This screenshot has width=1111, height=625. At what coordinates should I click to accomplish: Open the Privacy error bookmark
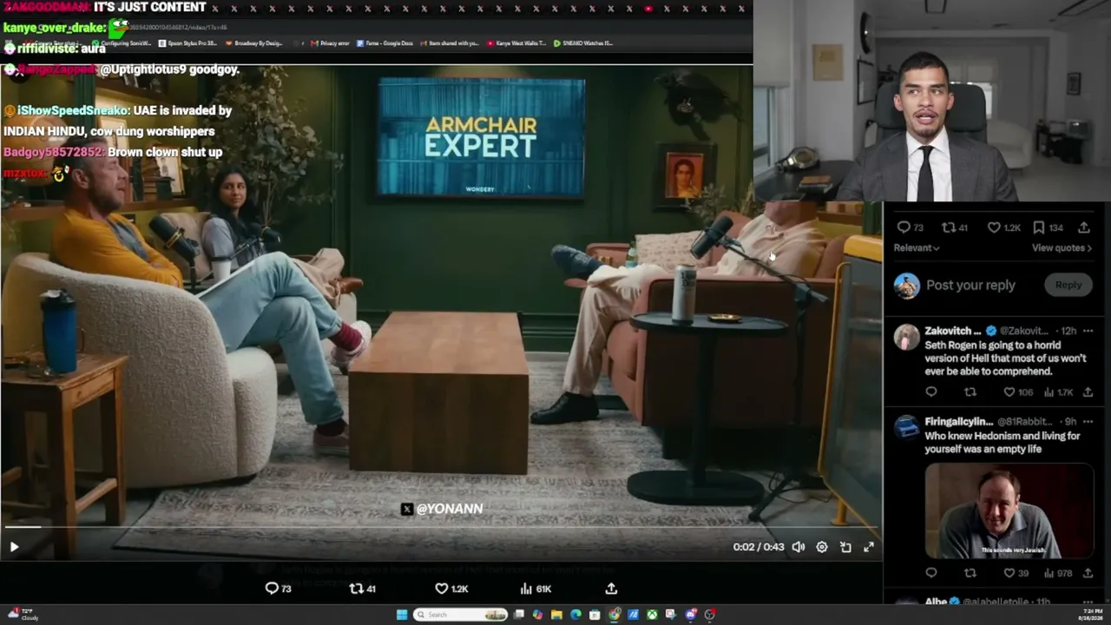[x=331, y=43]
